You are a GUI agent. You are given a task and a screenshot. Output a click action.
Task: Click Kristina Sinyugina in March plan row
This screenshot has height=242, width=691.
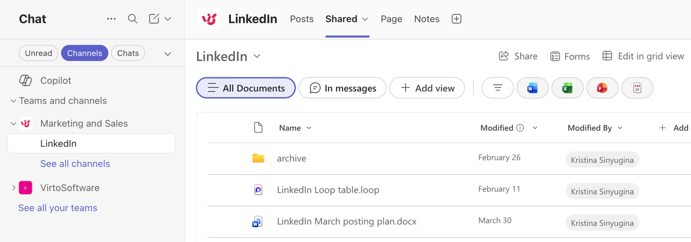(x=602, y=223)
